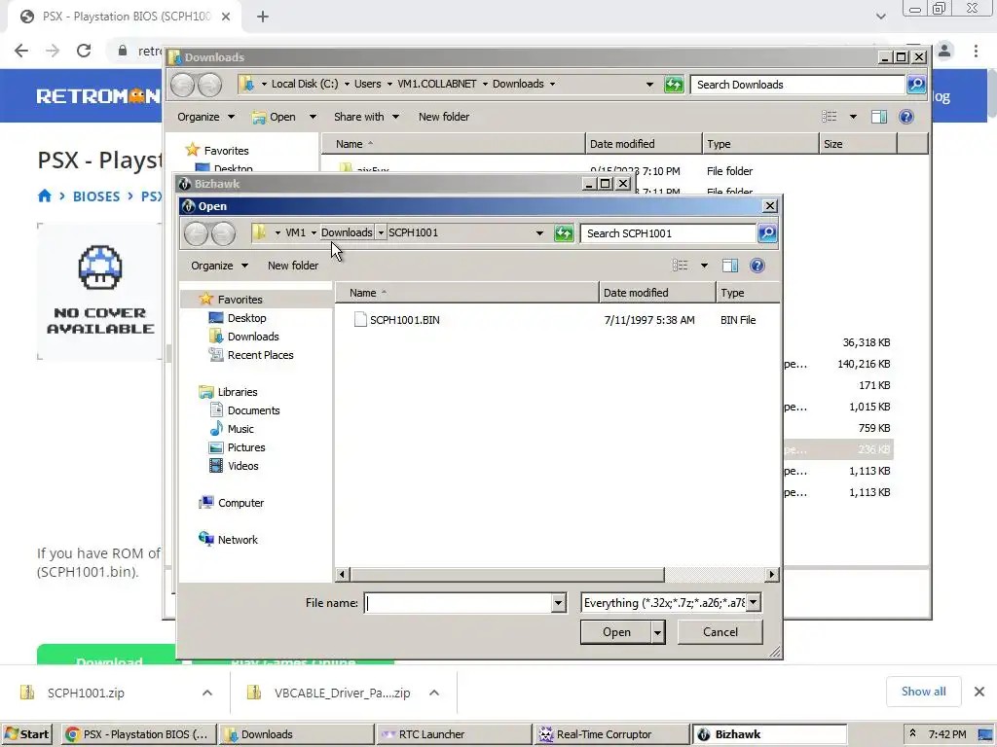Image resolution: width=997 pixels, height=747 pixels.
Task: Sort by Date modified in Open dialog
Action: click(657, 293)
